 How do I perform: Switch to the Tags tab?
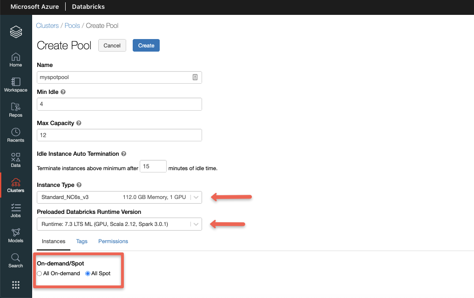pyautogui.click(x=81, y=241)
